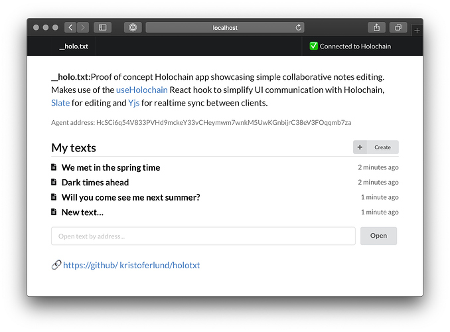Click the plus icon in Create button

[x=360, y=147]
